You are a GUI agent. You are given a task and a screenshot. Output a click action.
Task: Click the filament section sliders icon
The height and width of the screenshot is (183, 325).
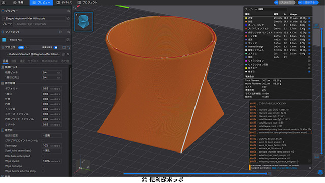69,32
